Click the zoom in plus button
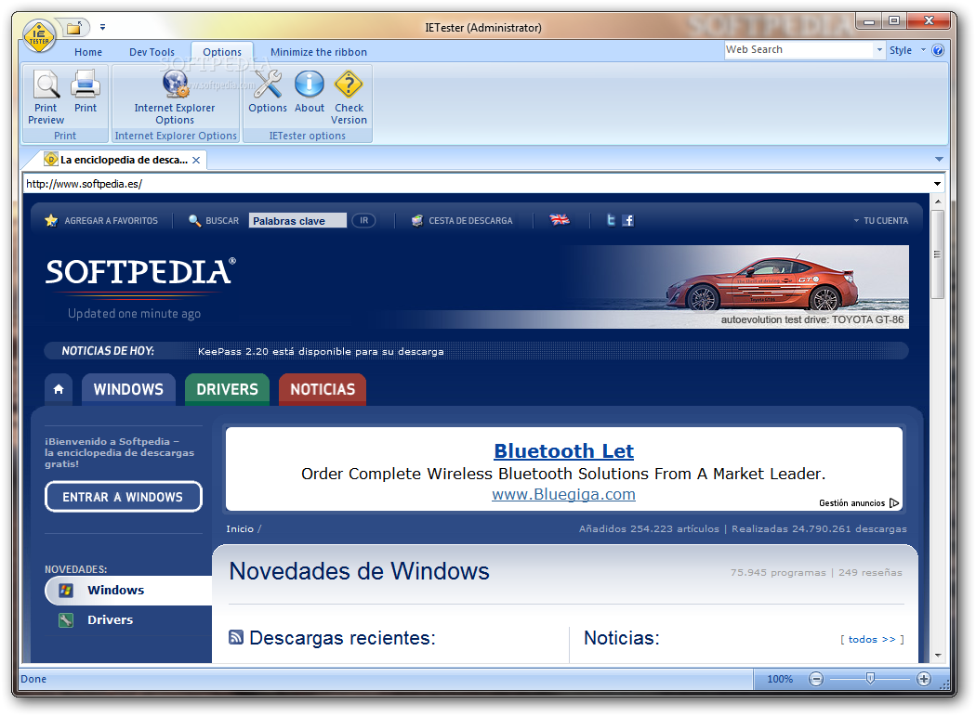The width and height of the screenshot is (976, 716). point(924,679)
